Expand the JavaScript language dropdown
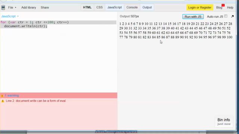The image size is (239, 134). point(10,16)
